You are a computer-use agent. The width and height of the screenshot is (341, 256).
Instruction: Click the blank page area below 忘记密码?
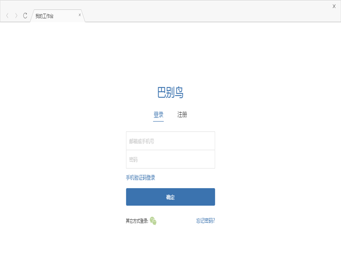click(205, 241)
